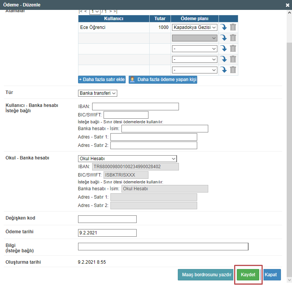Click Maaş bordrosunu yazdır button
This screenshot has width=292, height=285.
tap(206, 275)
